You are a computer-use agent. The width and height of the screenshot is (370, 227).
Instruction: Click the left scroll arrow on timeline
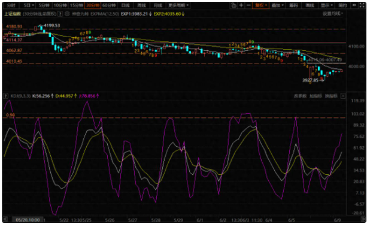[x=5, y=219]
